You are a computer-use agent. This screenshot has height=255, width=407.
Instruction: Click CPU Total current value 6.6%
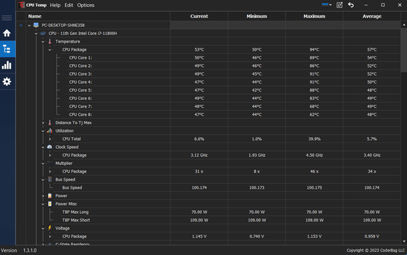pyautogui.click(x=199, y=139)
